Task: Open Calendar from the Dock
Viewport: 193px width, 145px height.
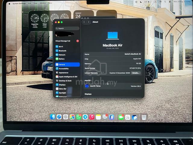Action: click(x=128, y=118)
